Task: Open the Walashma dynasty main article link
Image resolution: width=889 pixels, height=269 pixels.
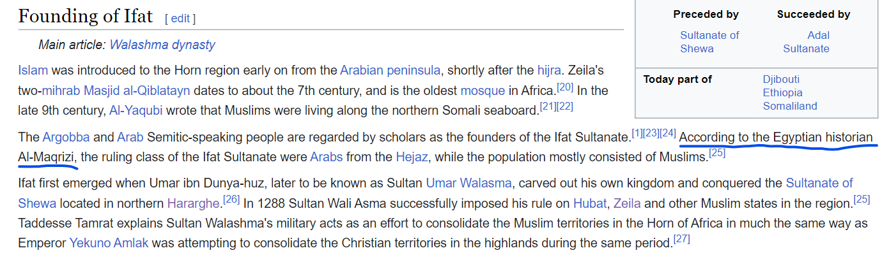Action: coord(162,45)
